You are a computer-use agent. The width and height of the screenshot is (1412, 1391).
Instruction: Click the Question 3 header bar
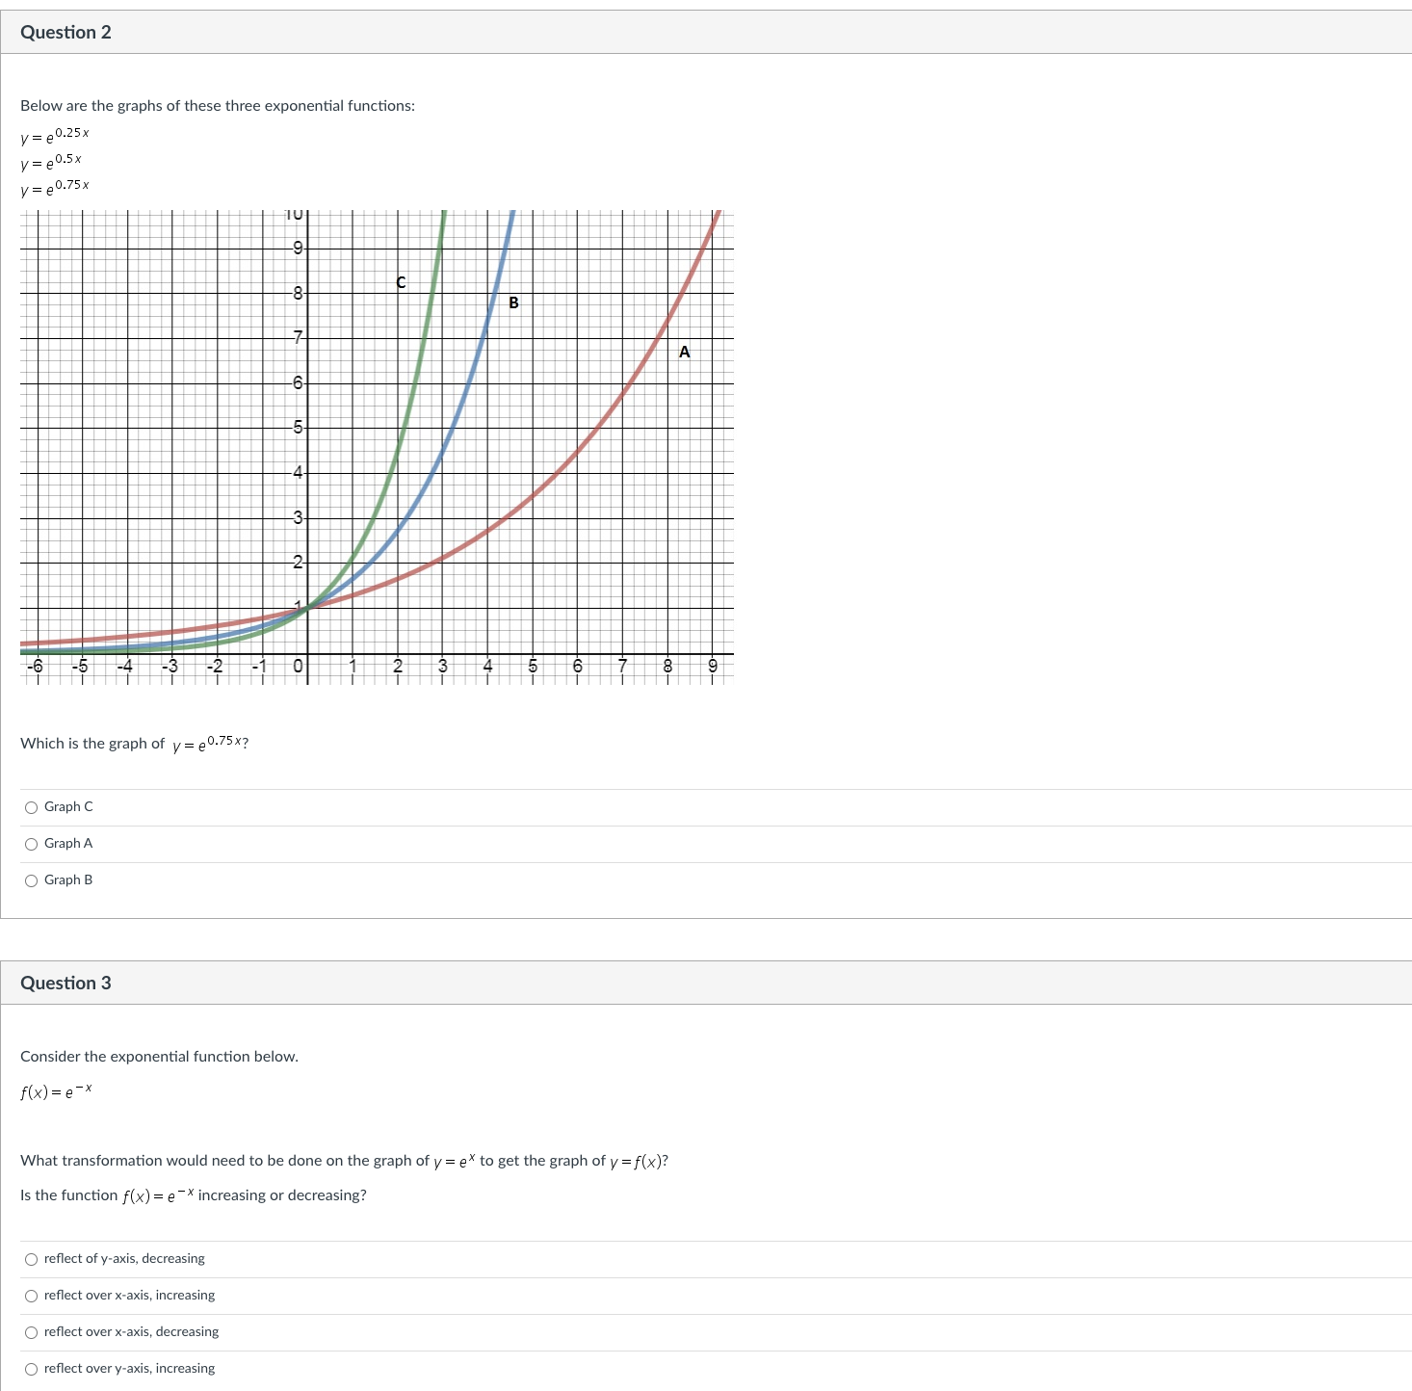click(x=67, y=984)
